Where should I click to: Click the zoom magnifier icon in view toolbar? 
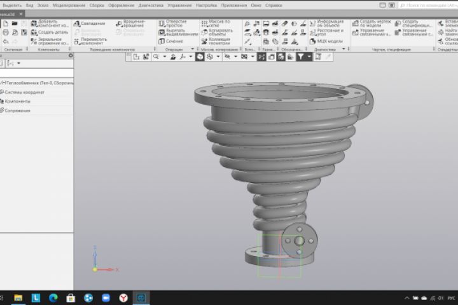[x=156, y=57]
